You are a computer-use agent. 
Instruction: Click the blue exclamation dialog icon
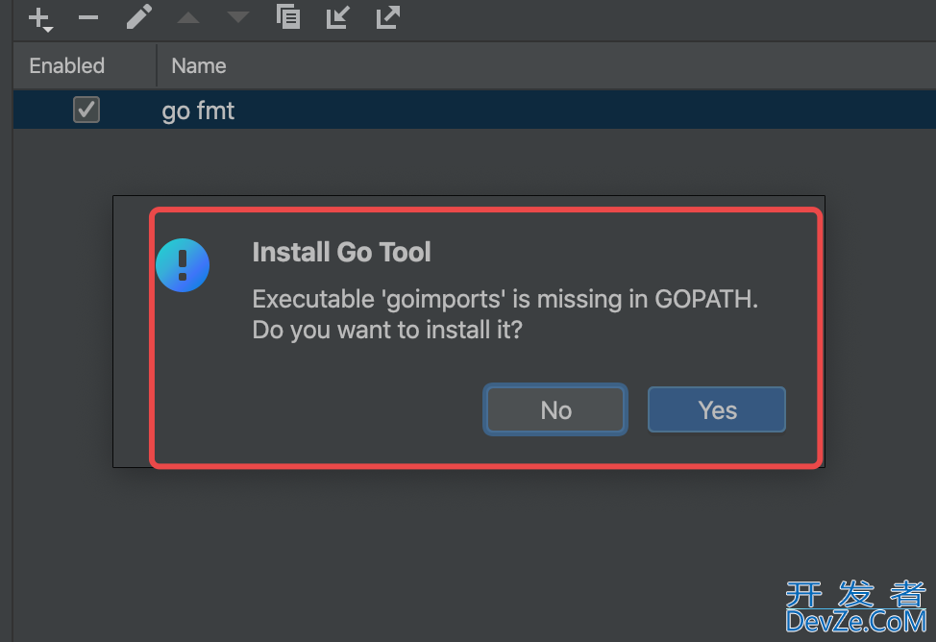[183, 265]
